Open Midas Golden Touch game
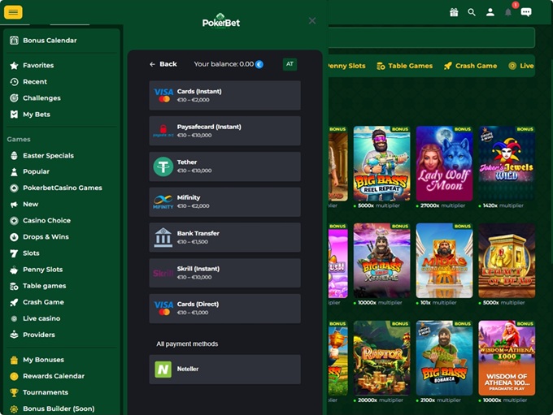The image size is (553, 415). (444, 261)
